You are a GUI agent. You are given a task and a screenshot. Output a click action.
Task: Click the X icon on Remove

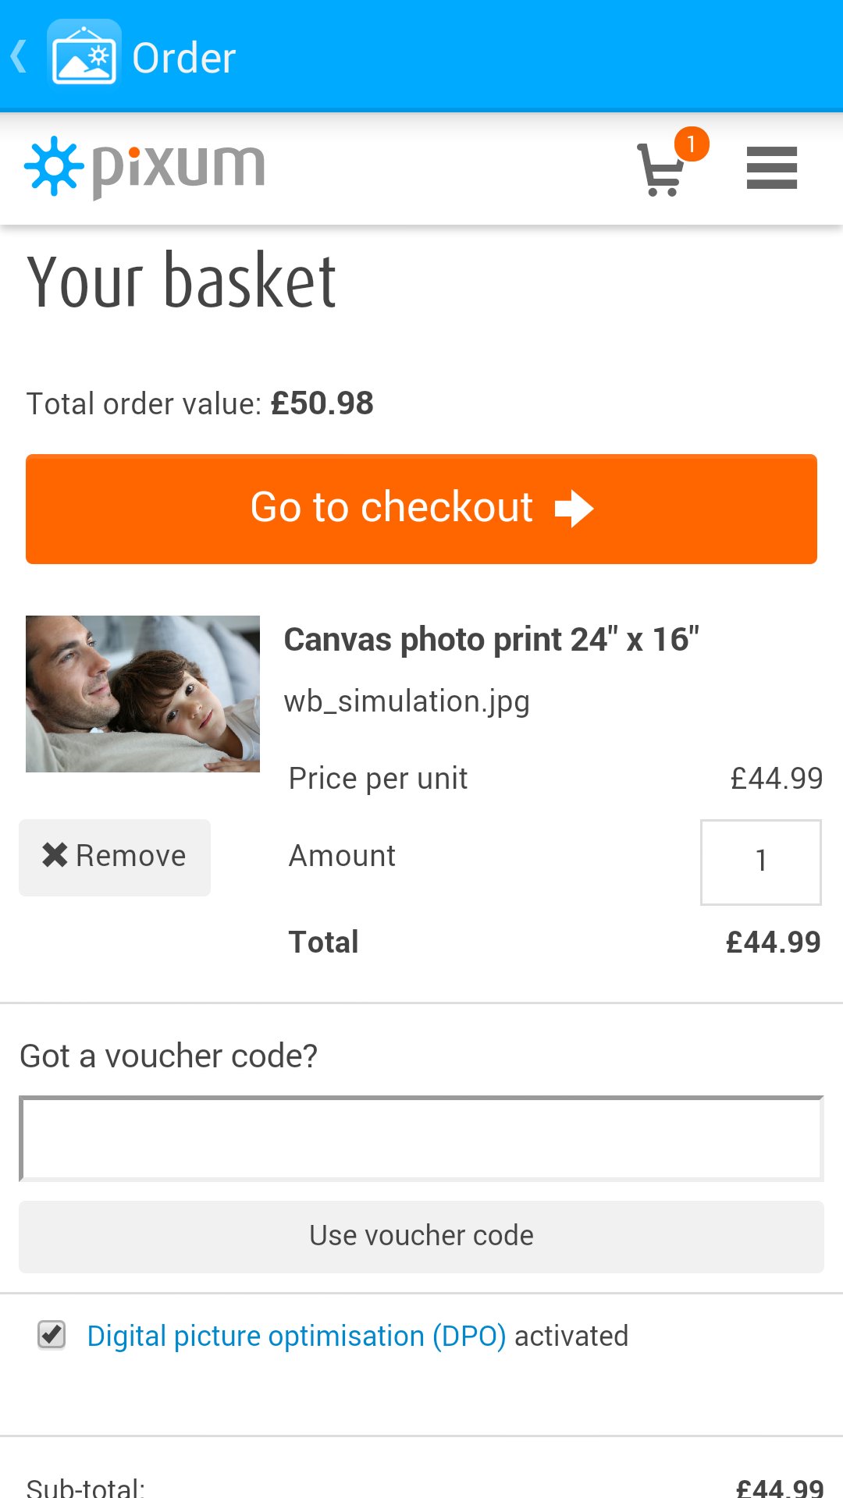(55, 855)
